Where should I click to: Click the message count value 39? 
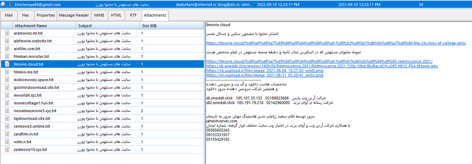tap(421, 5)
